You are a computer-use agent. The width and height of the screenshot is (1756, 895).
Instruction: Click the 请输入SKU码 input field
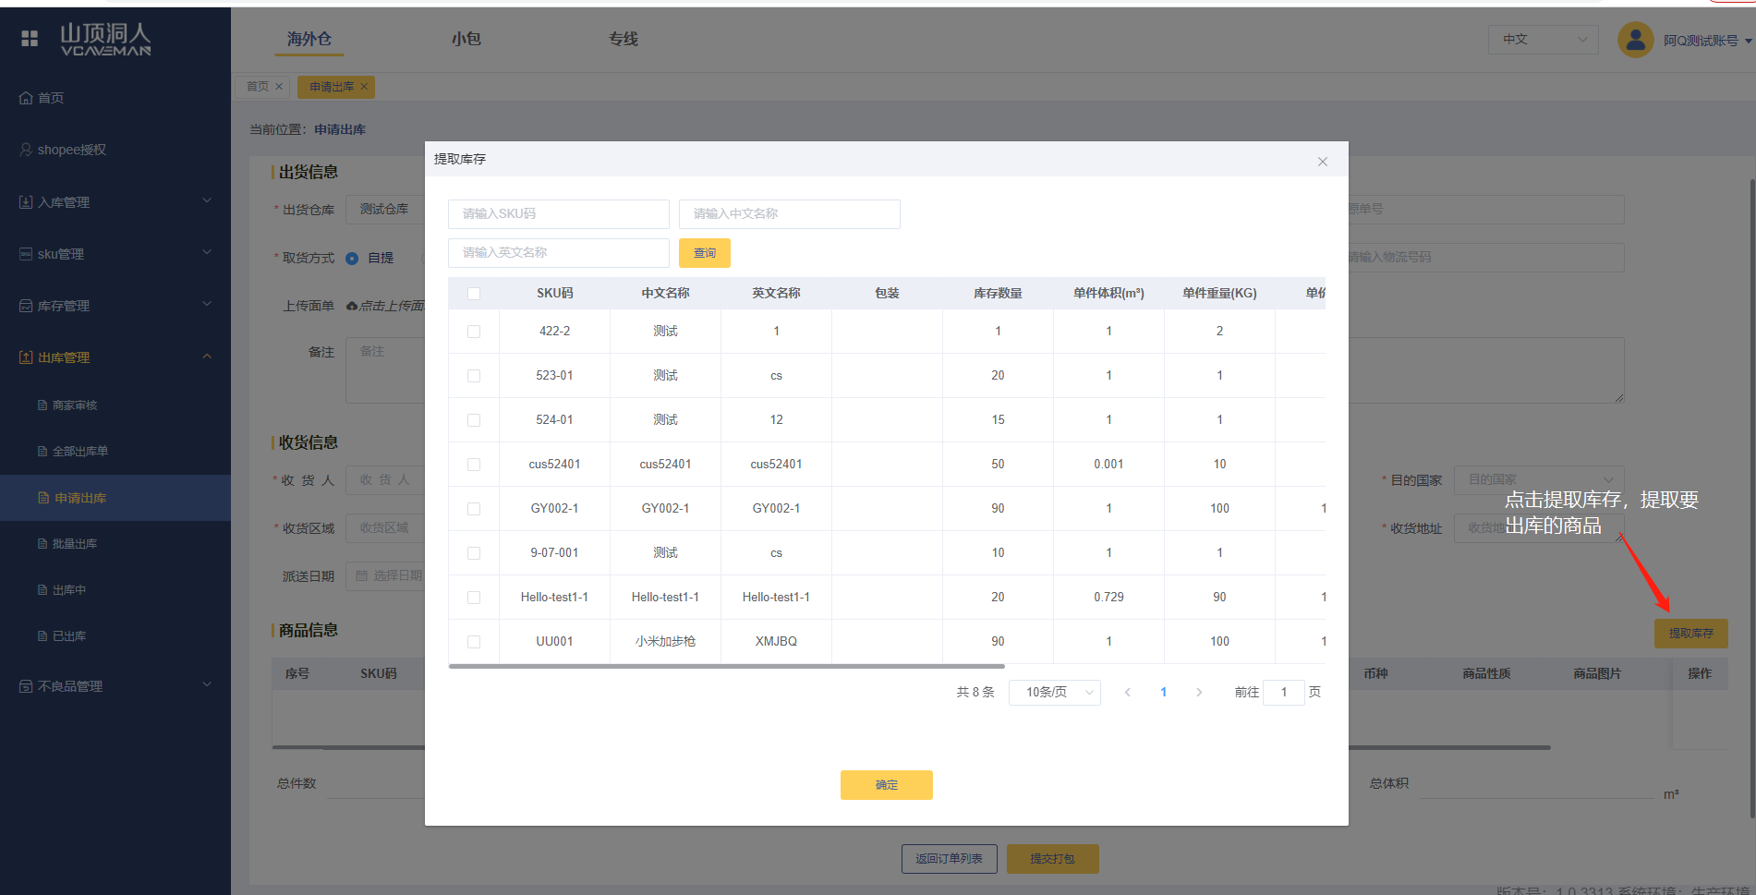558,213
